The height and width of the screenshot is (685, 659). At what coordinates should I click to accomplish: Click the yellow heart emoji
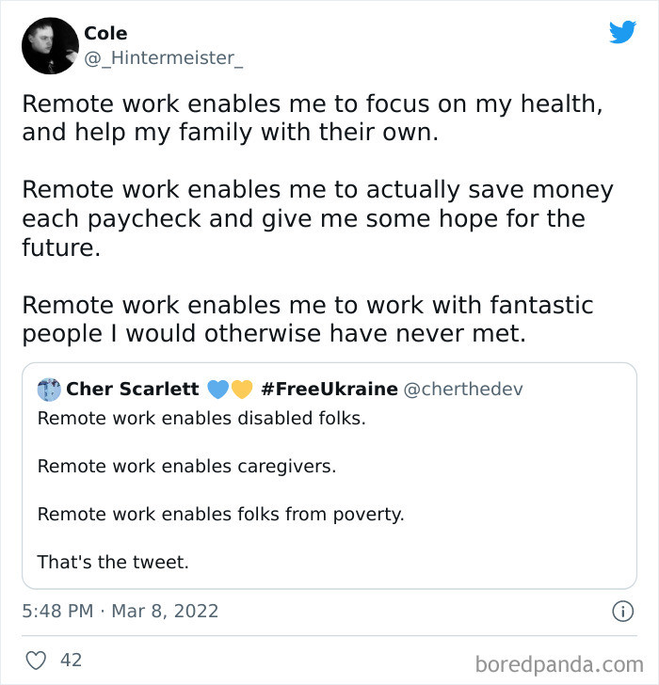click(x=241, y=390)
